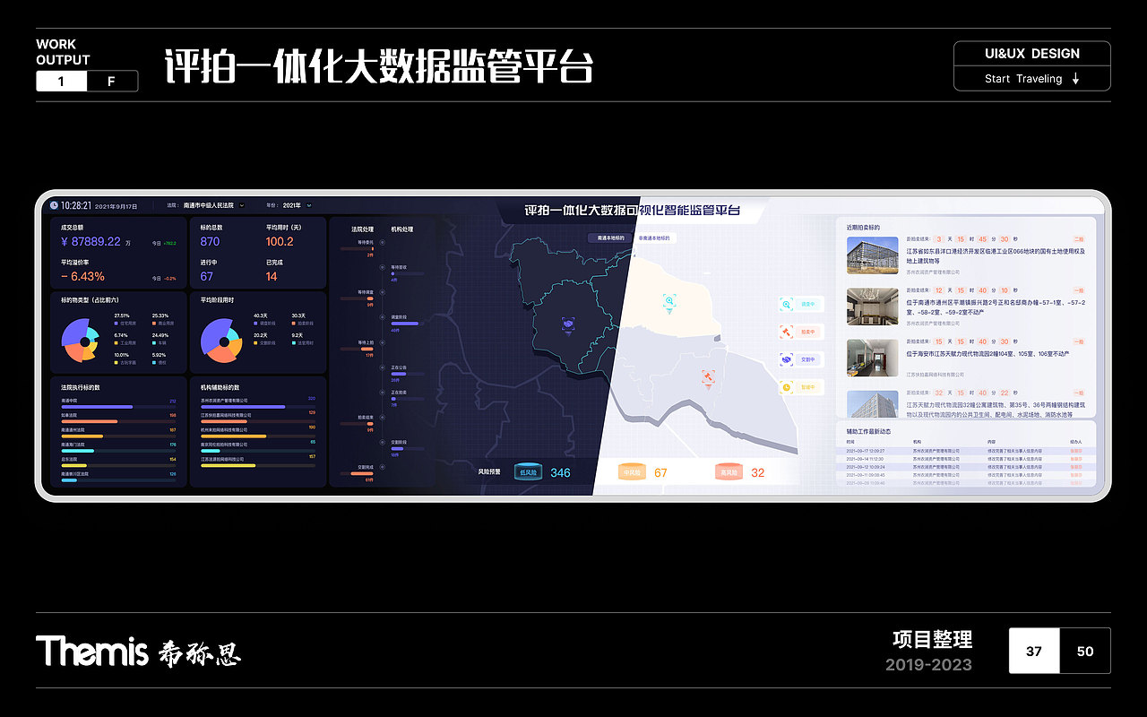This screenshot has height=717, width=1147.
Task: Click the purple marker on the dark map region
Action: coord(568,324)
